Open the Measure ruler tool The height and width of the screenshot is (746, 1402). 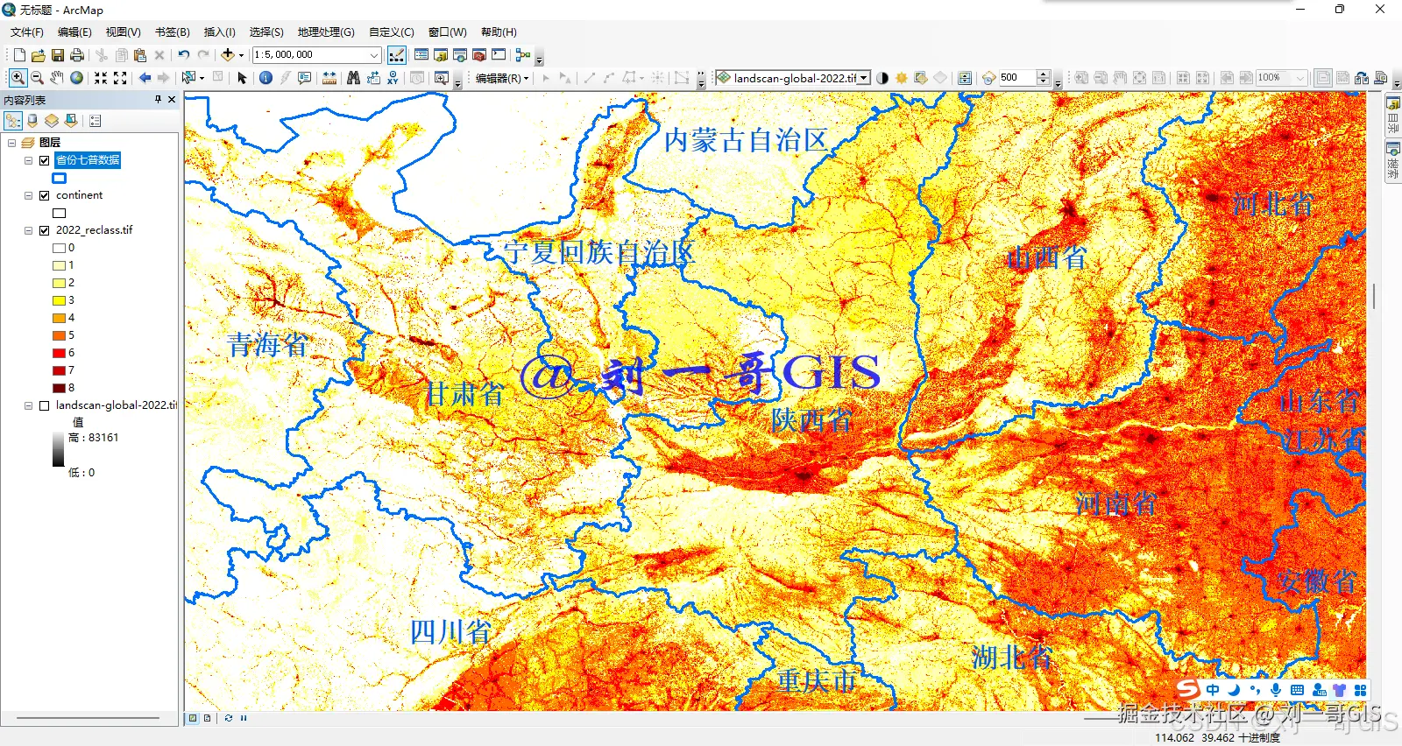(x=329, y=78)
